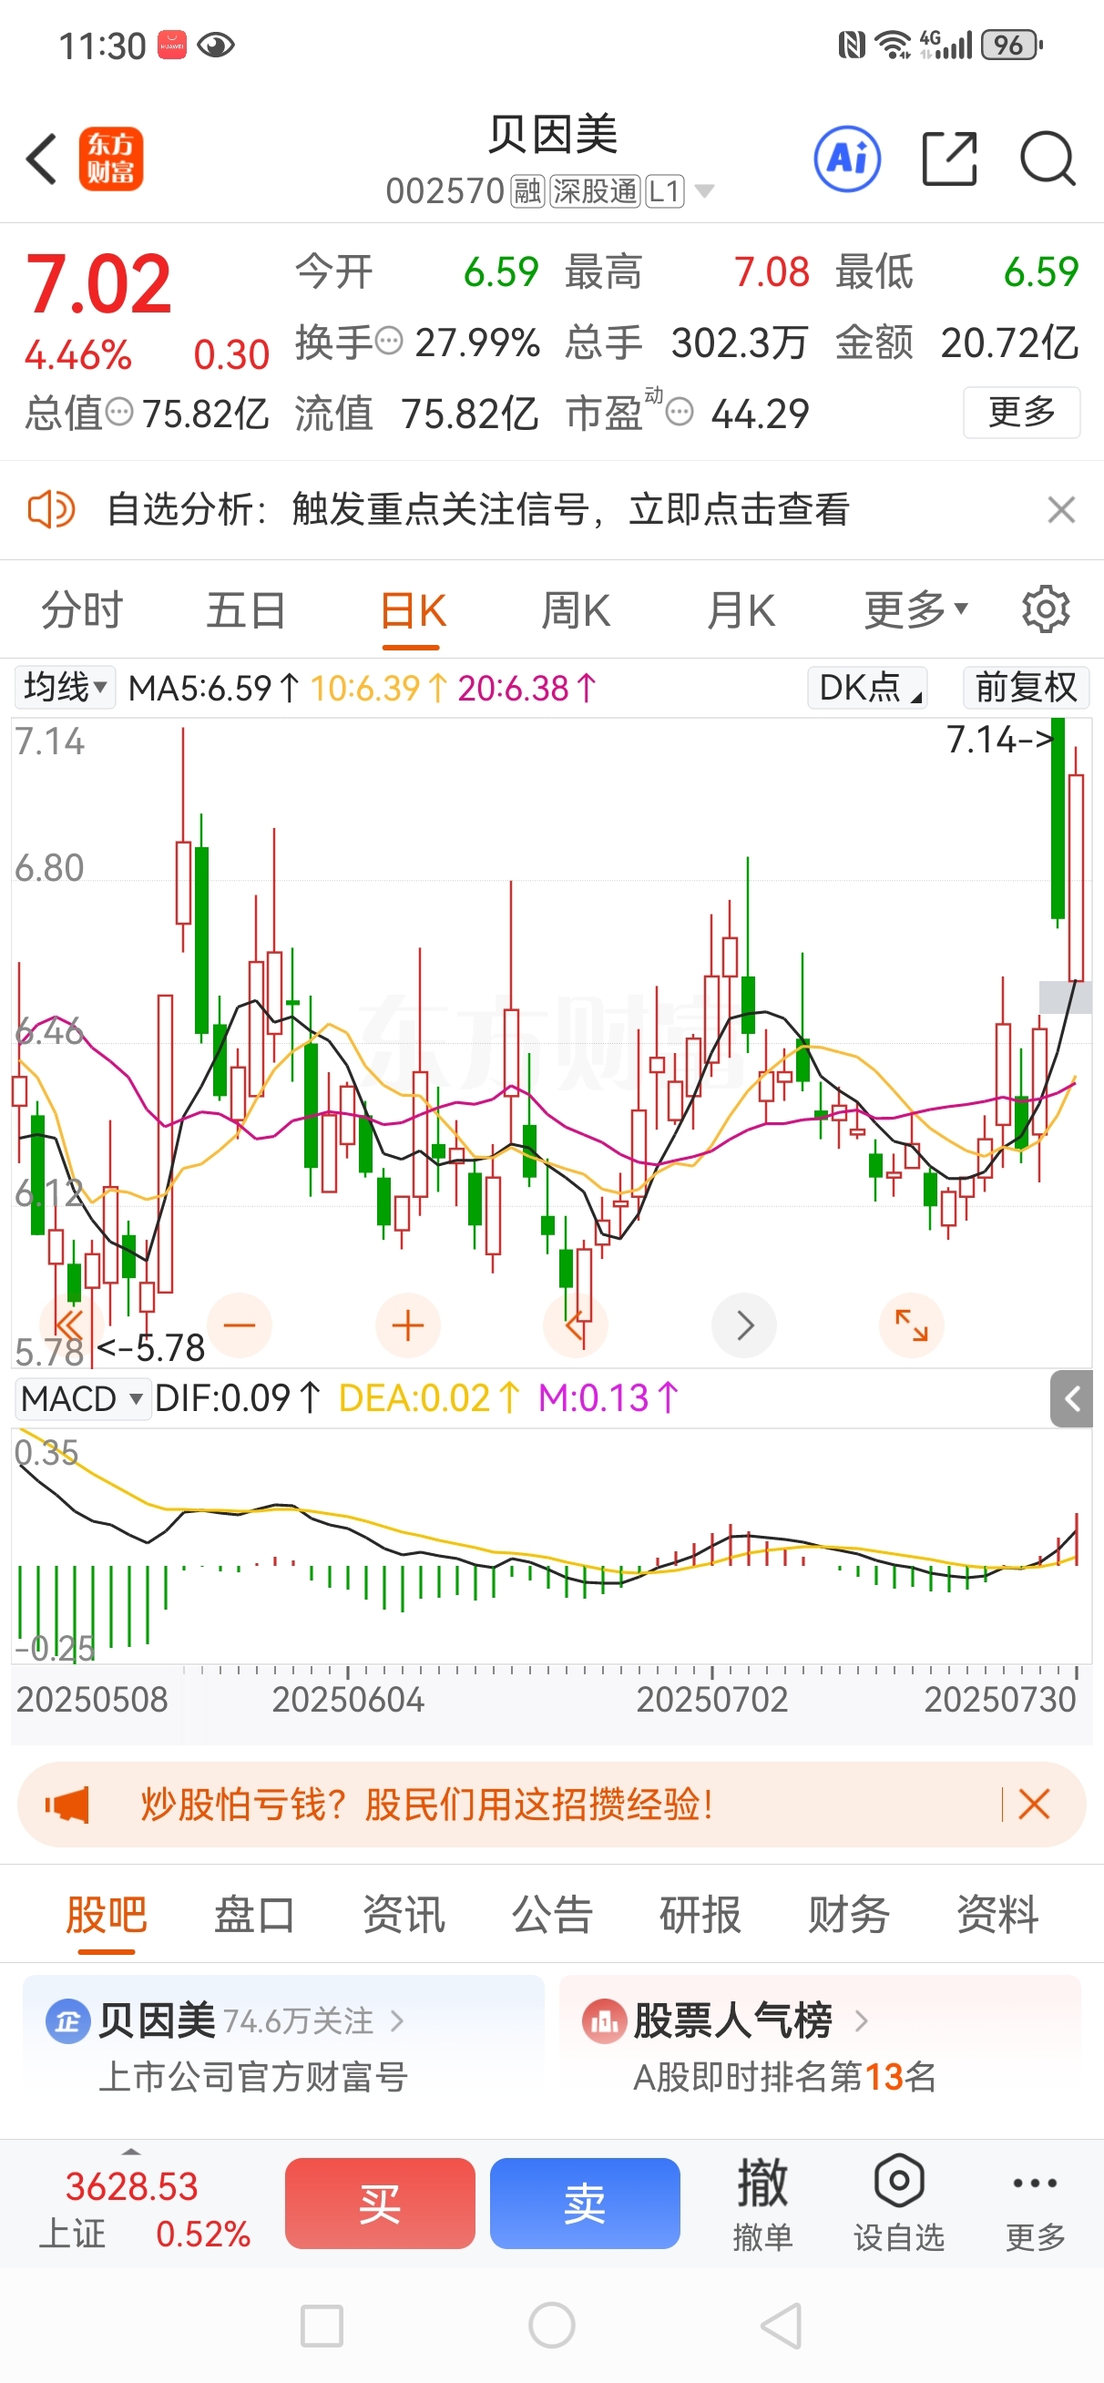This screenshot has width=1104, height=2383.
Task: Move chart left with the left arrow button
Action: [x=576, y=1324]
